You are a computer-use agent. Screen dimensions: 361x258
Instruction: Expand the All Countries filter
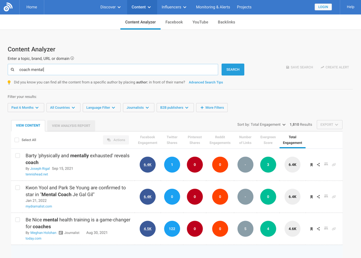[x=63, y=108]
